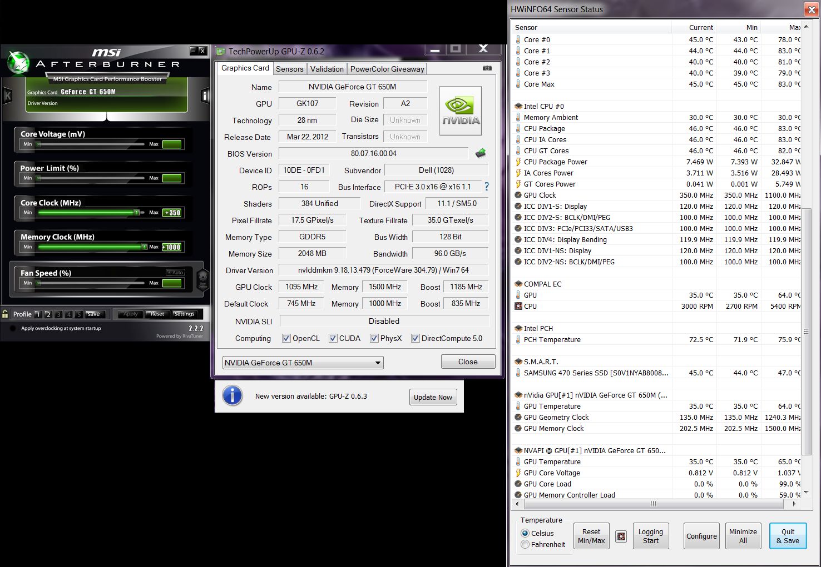This screenshot has height=567, width=821.
Task: Toggle the PhysX checkbox
Action: click(374, 338)
